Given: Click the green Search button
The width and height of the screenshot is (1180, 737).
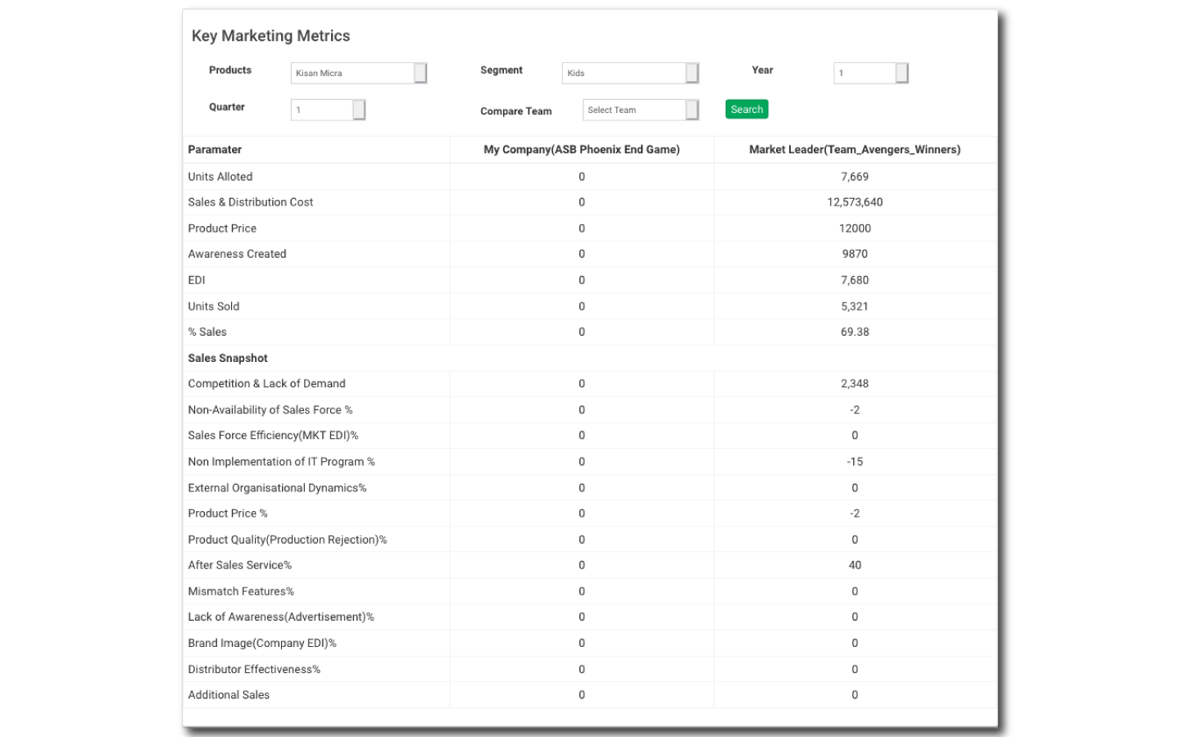Looking at the screenshot, I should pyautogui.click(x=746, y=109).
